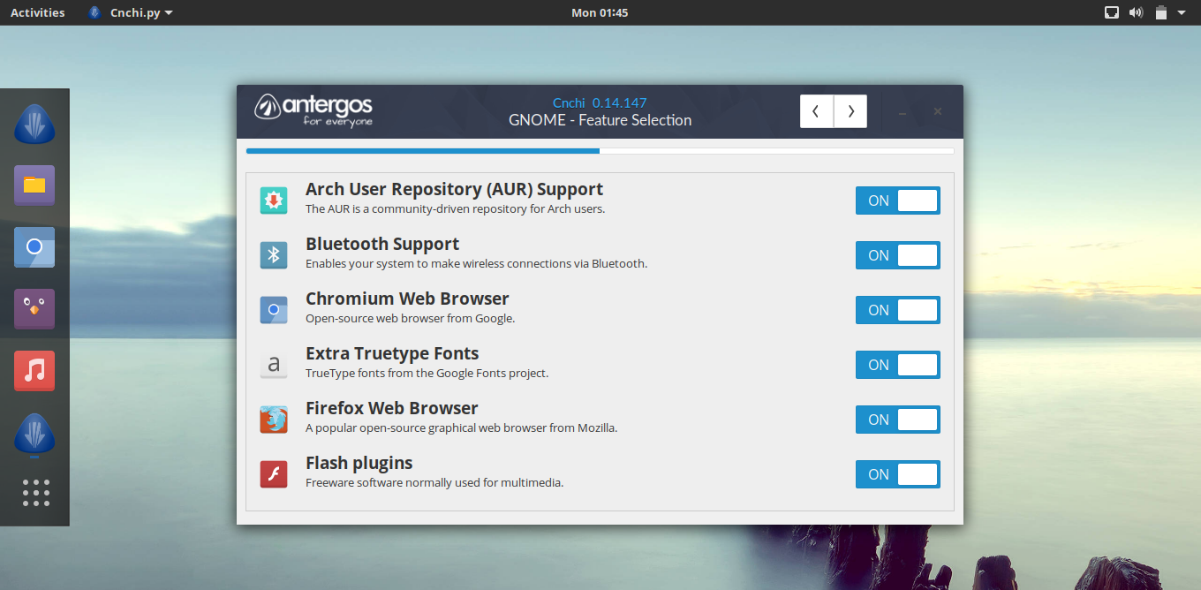This screenshot has height=590, width=1201.
Task: Click the Flash plugins icon
Action: (274, 474)
